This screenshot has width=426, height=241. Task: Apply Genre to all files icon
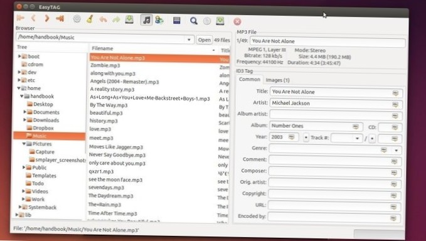383,150
